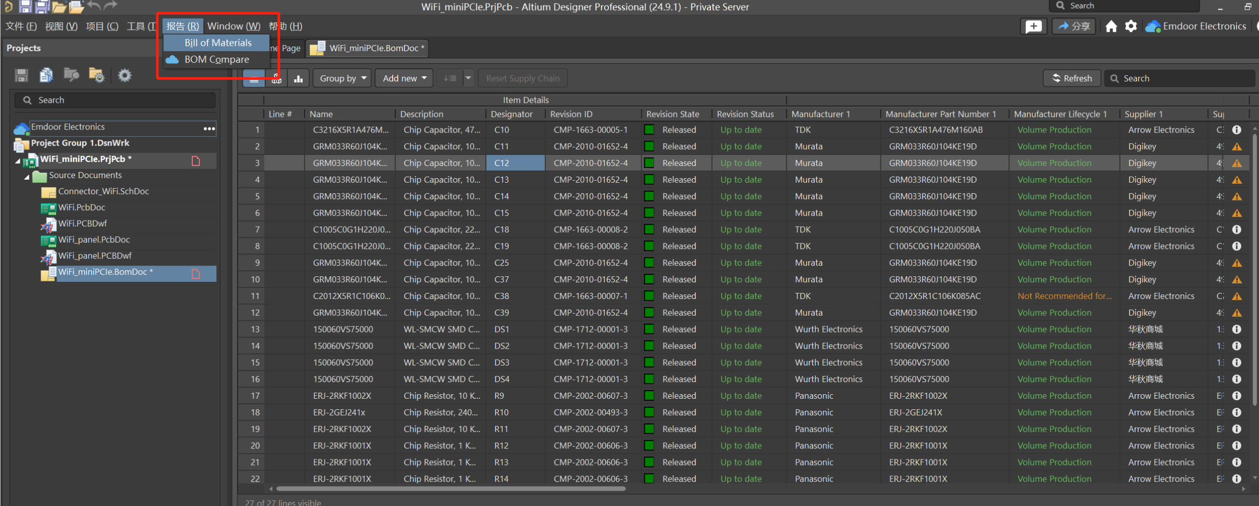Click the save icon in Projects panel
The width and height of the screenshot is (1259, 506).
[21, 75]
